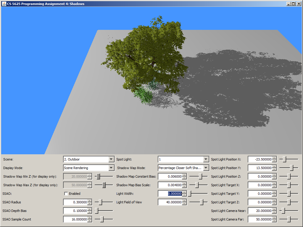Expand the Shadow Map Mode dropdown
The height and width of the screenshot is (227, 303).
click(x=206, y=168)
